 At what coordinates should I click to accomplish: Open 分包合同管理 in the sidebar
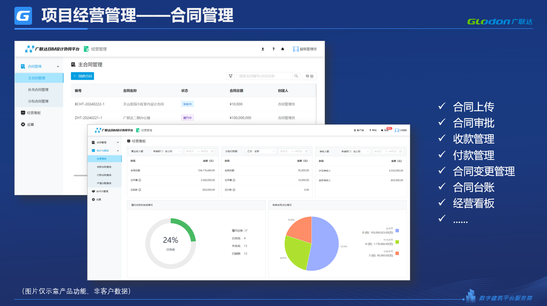point(39,101)
